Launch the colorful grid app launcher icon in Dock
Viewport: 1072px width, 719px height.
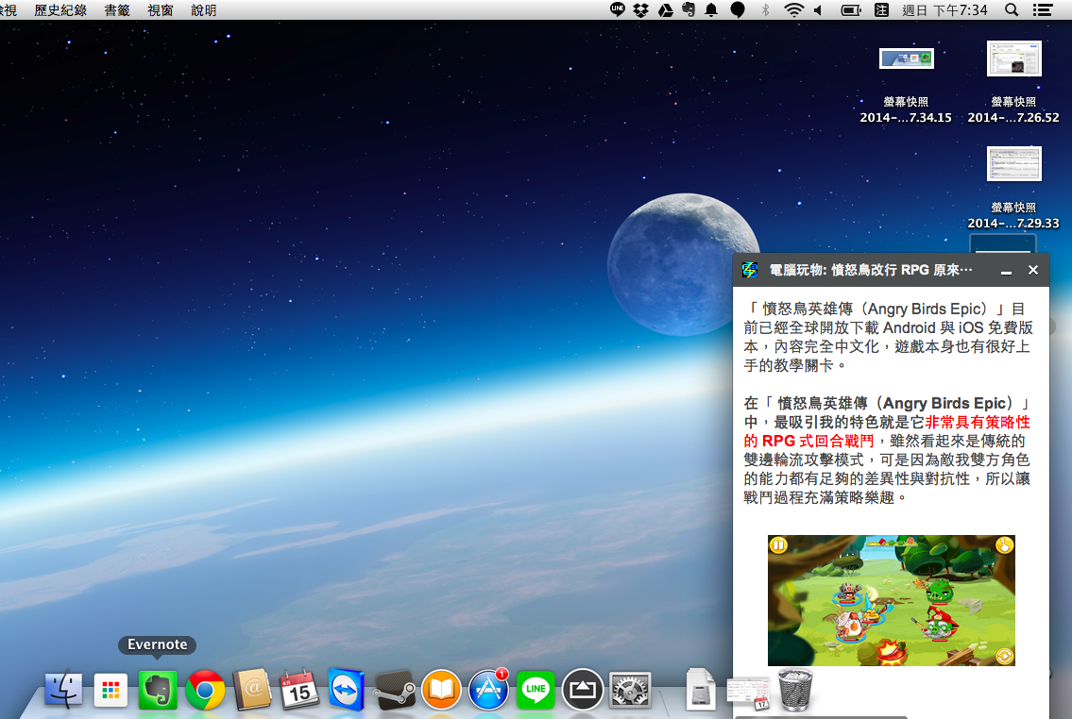click(x=111, y=691)
